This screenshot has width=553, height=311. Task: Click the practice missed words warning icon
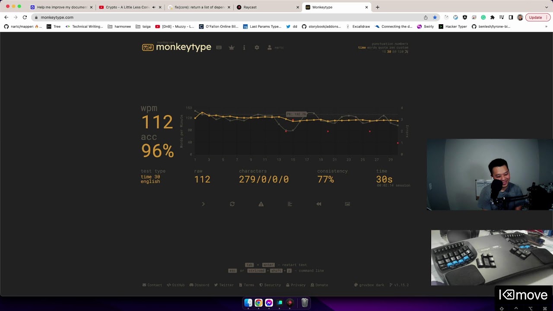(261, 204)
